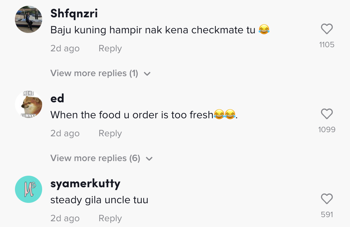Click the 1099 like count
The width and height of the screenshot is (350, 227).
tap(327, 129)
